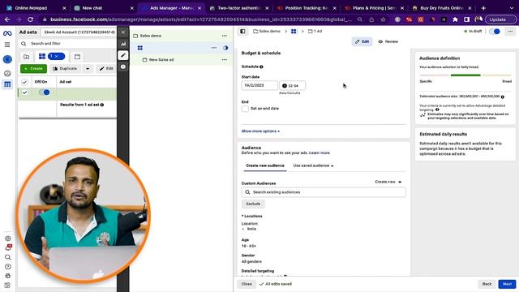Open the Use saved audience dropdown
The height and width of the screenshot is (292, 519).
(313, 165)
